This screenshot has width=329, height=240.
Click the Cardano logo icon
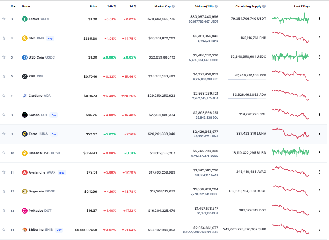click(25, 96)
